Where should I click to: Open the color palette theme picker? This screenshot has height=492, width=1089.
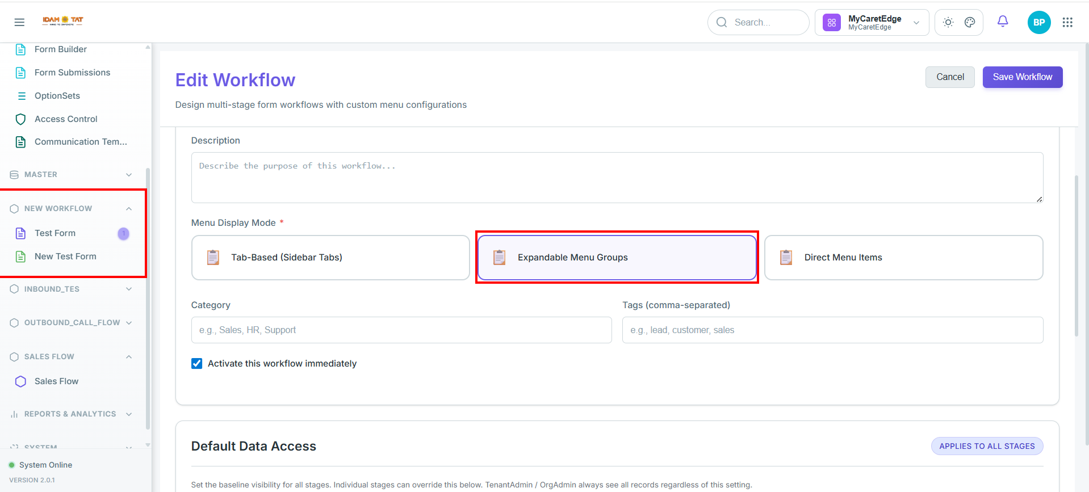[x=970, y=22]
